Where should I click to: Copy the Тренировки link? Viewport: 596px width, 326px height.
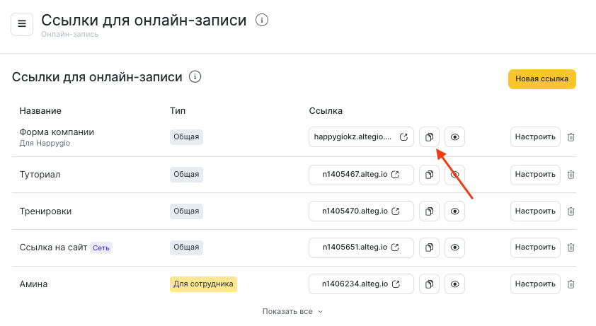coord(429,211)
